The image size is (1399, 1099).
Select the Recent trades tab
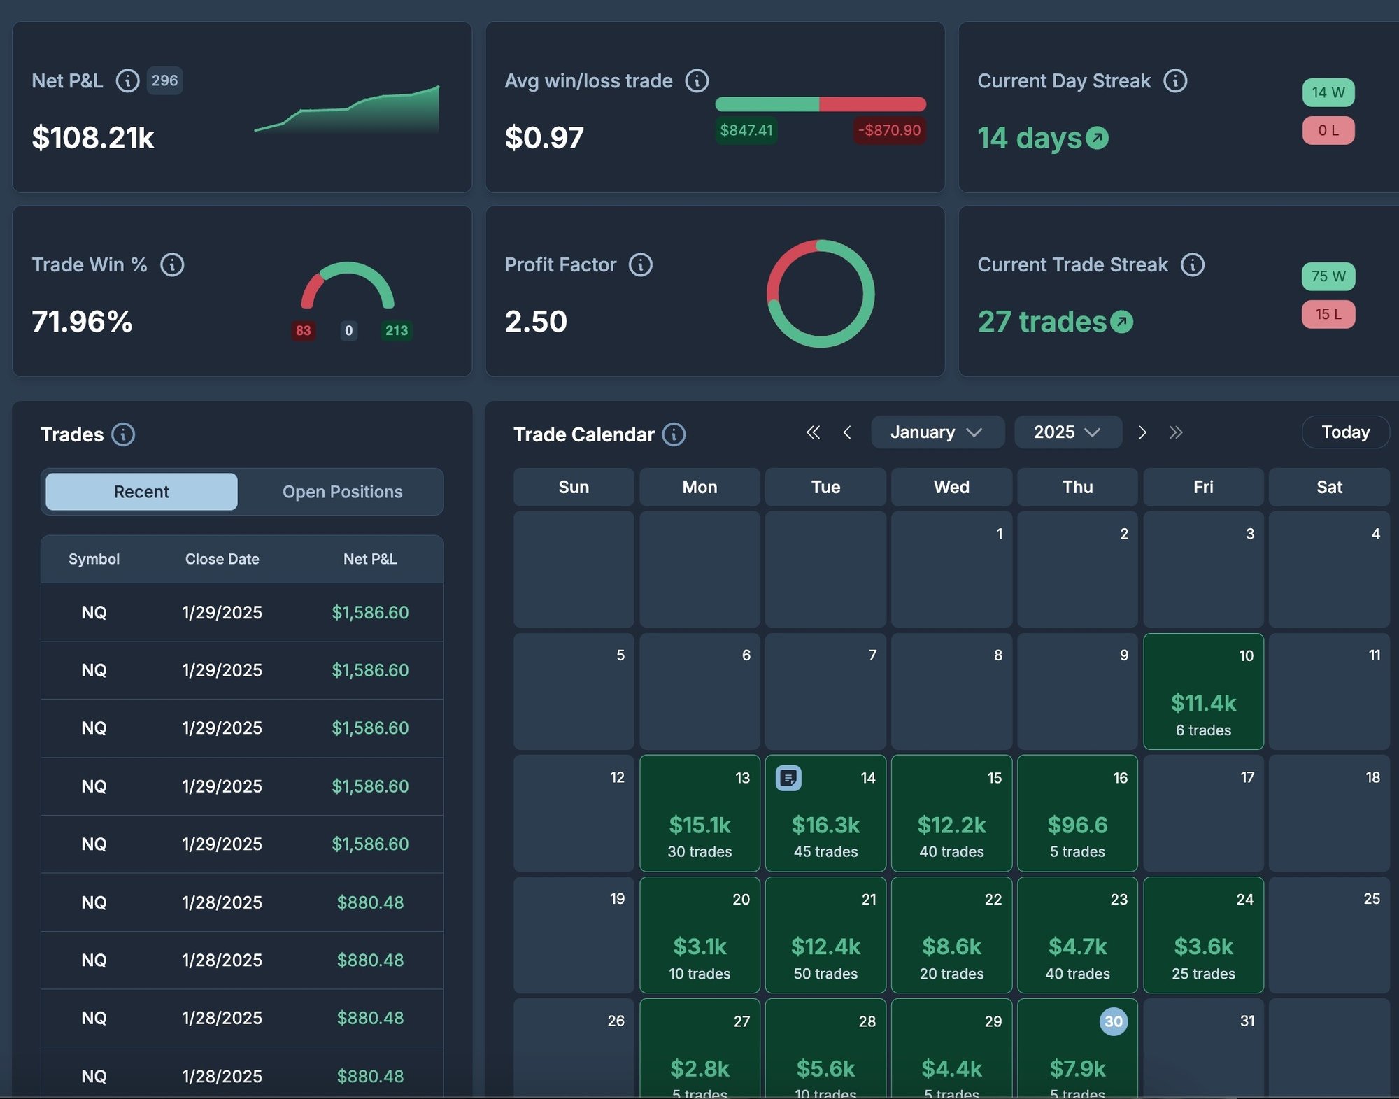pyautogui.click(x=141, y=492)
